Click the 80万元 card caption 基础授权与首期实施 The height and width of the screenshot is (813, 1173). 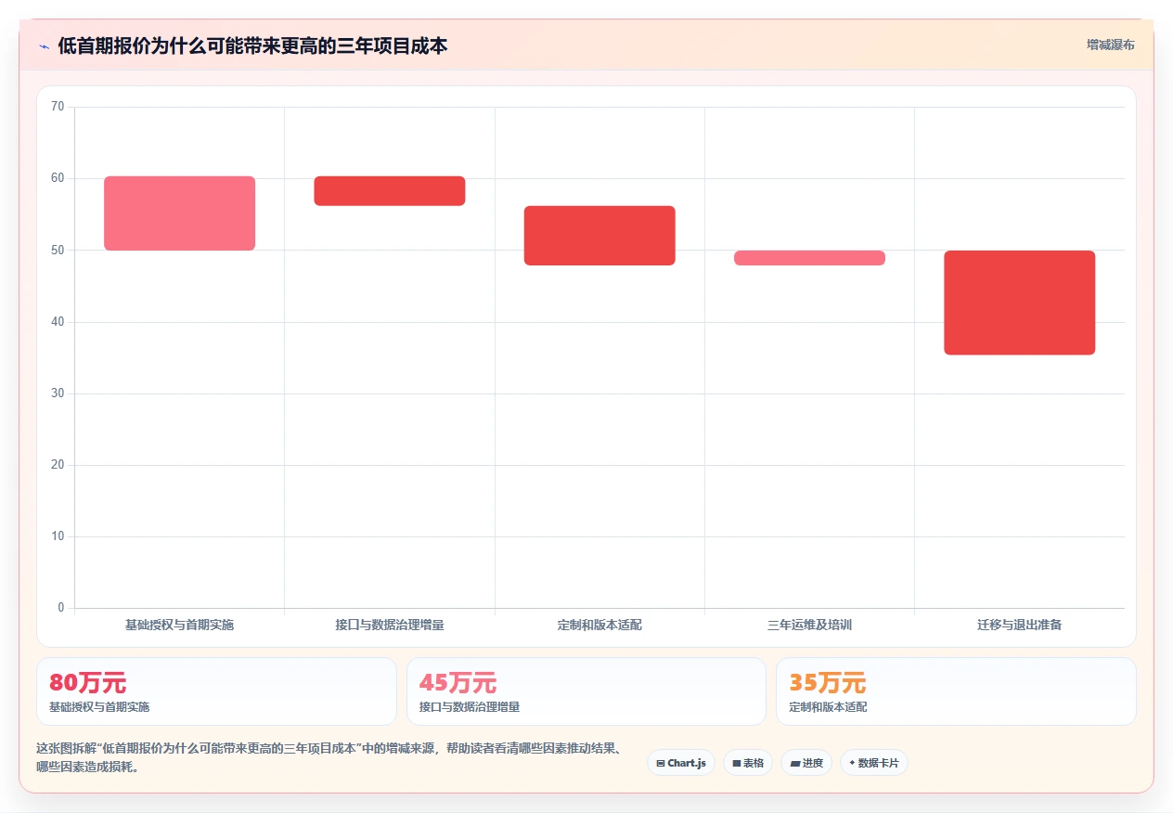(99, 707)
